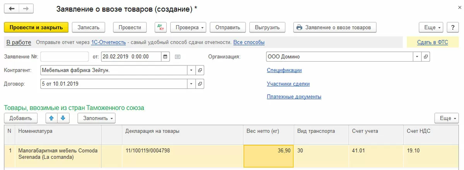Viewport: 464px width, 170px height.
Task: Click the forward navigation arrow
Action: tap(26, 9)
